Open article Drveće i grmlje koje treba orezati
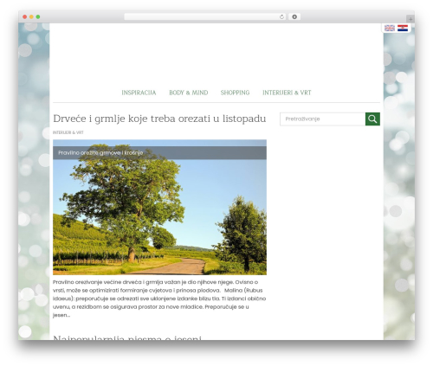433x366 pixels. (159, 119)
